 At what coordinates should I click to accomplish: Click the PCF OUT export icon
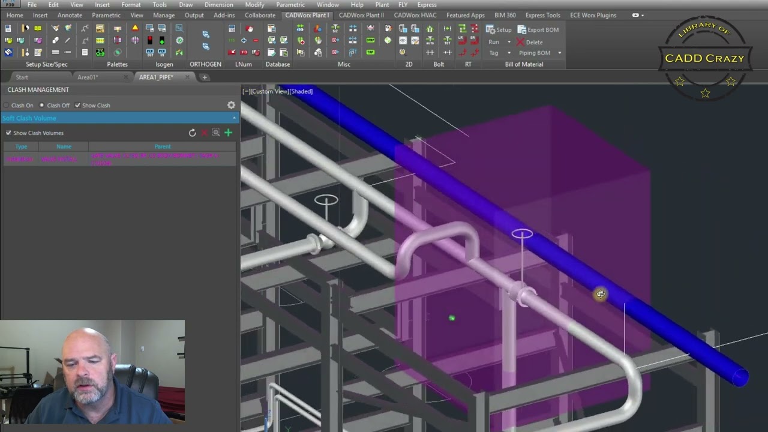(x=149, y=52)
